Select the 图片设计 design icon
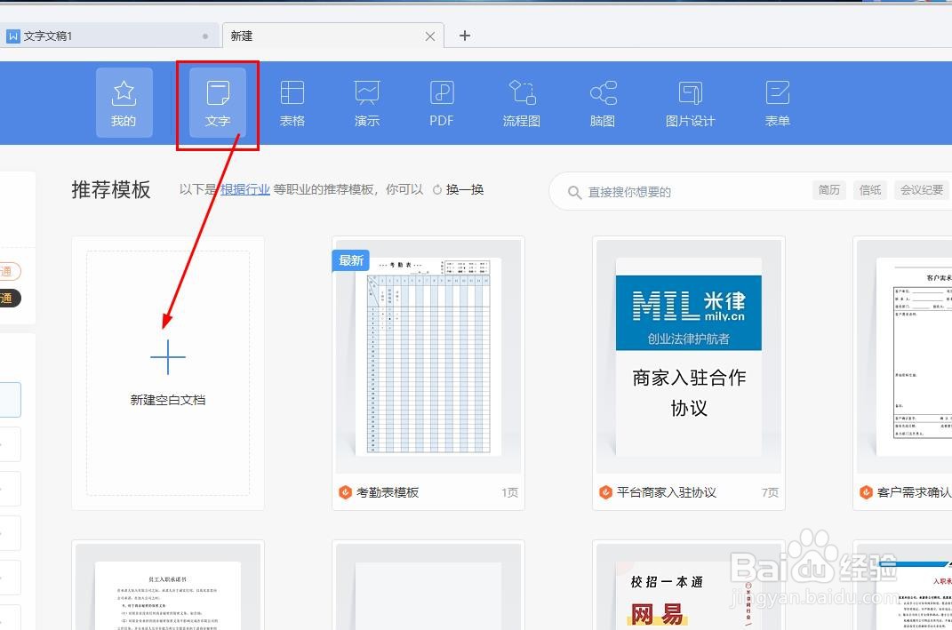The image size is (952, 630). [690, 102]
